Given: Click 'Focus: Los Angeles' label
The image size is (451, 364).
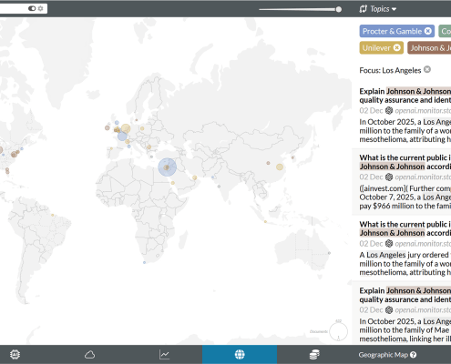Looking at the screenshot, I should coord(390,70).
